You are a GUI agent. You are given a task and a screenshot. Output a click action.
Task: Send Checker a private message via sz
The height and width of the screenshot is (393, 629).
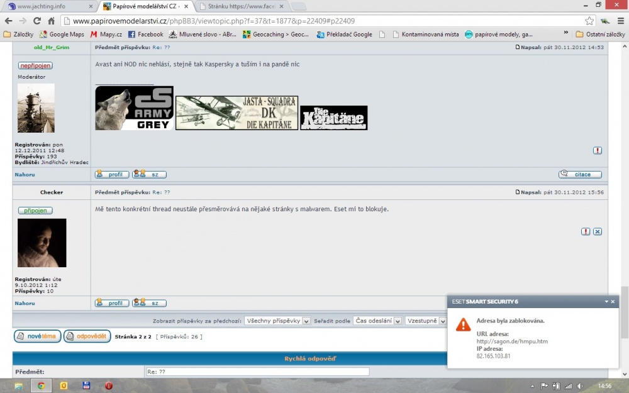pyautogui.click(x=149, y=303)
